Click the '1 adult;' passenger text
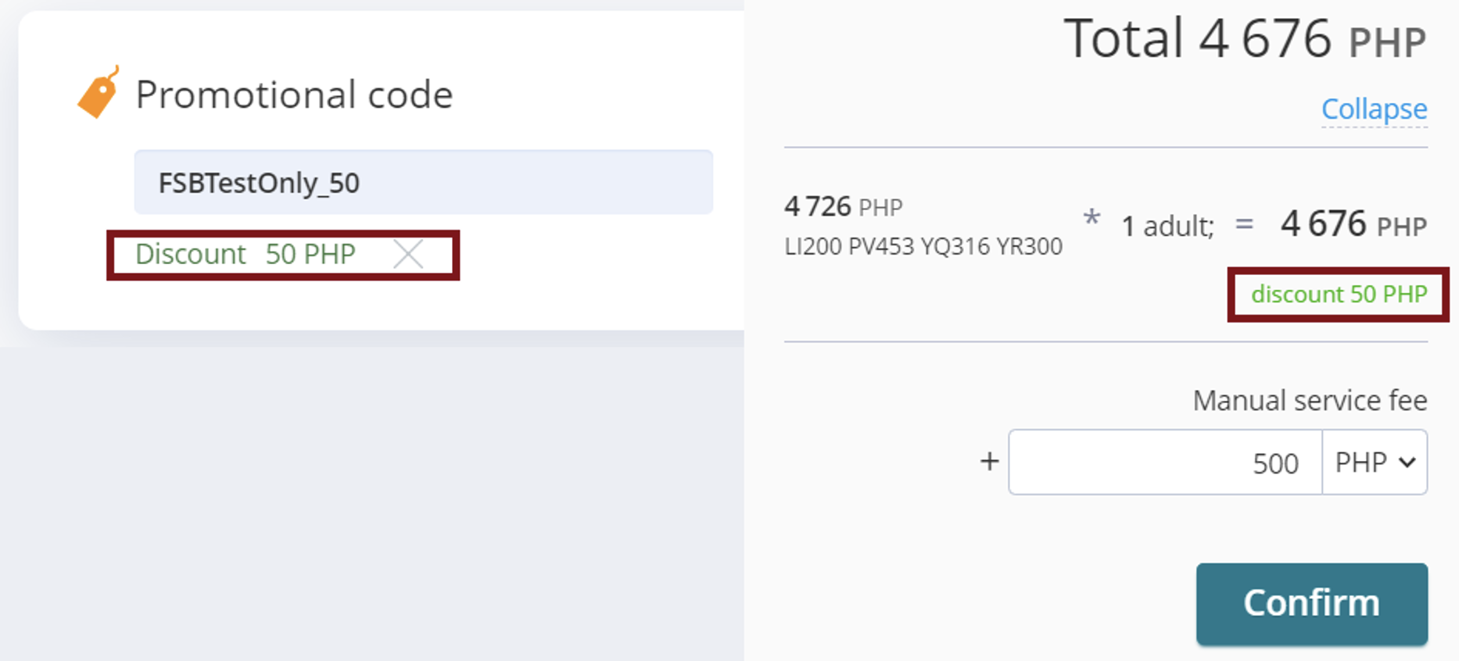This screenshot has width=1459, height=661. click(x=1167, y=227)
